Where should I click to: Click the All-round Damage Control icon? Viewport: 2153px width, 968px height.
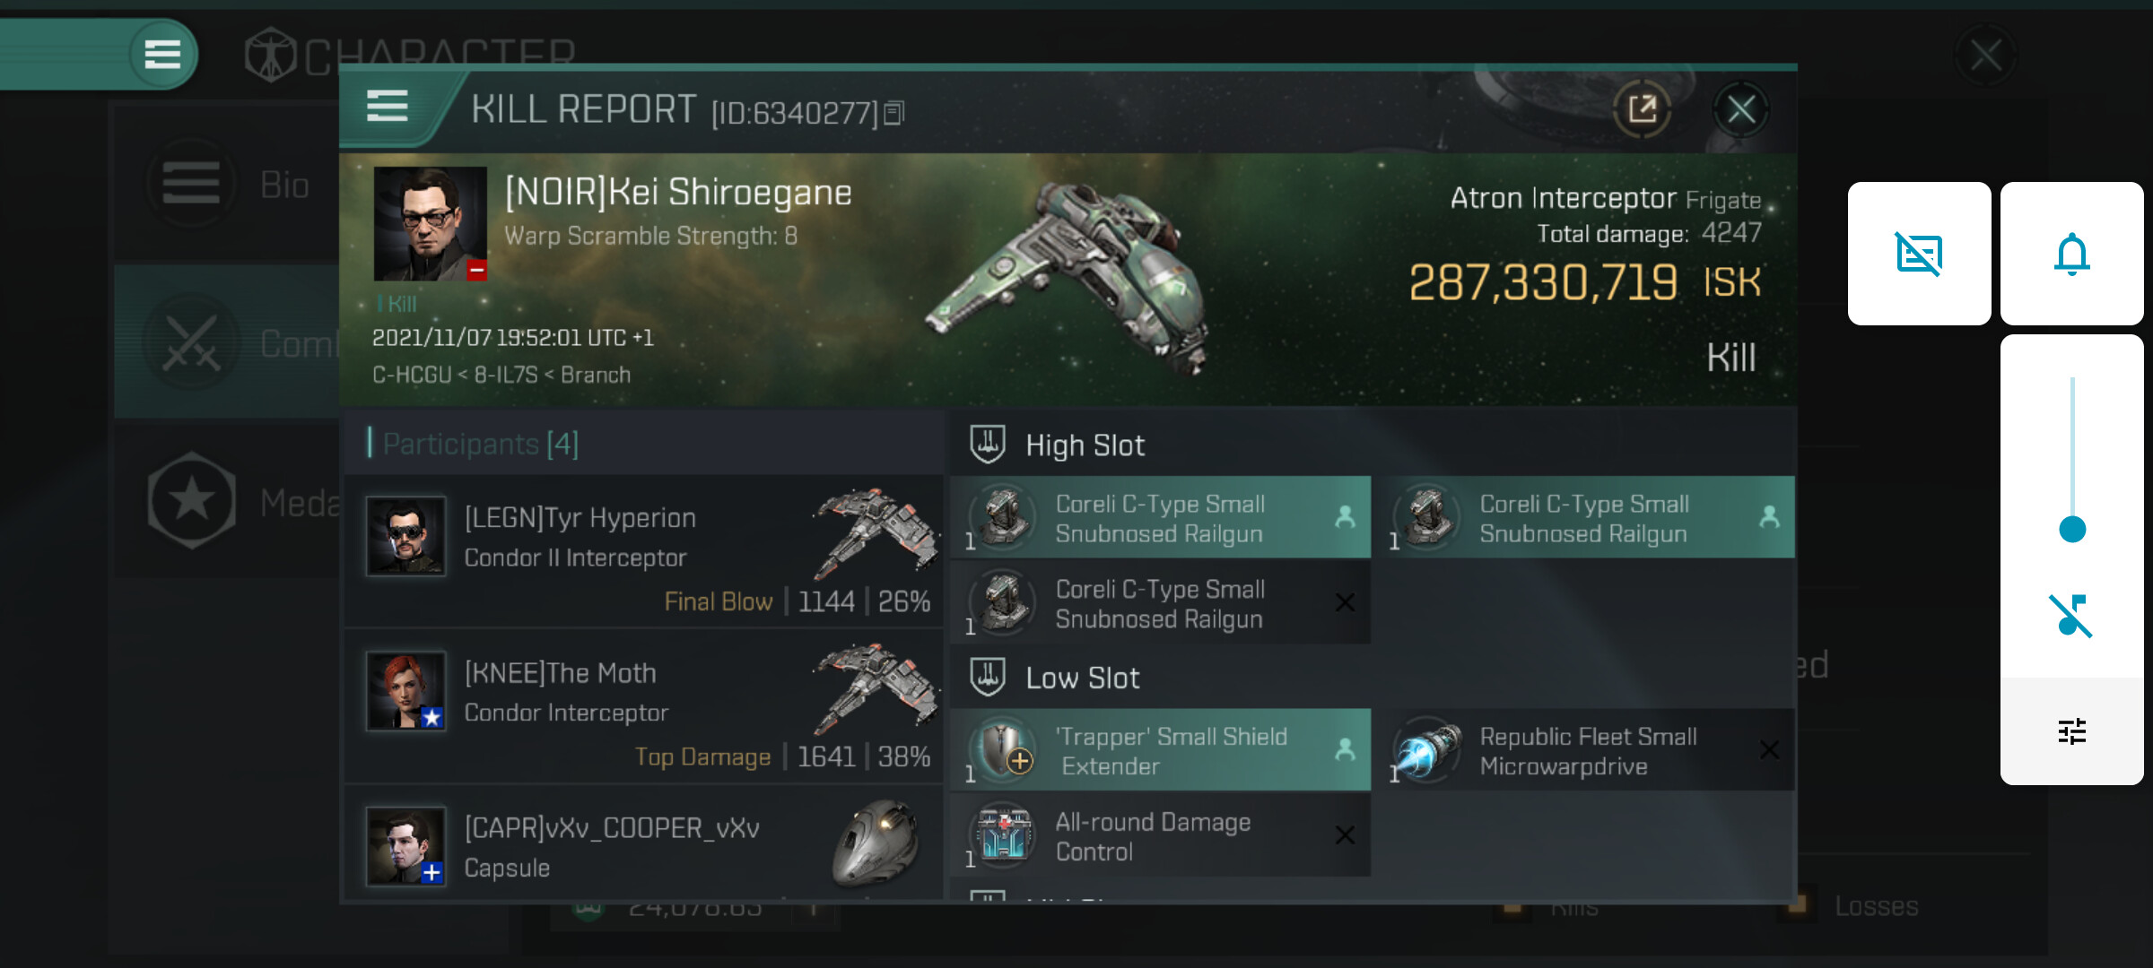(x=1004, y=835)
